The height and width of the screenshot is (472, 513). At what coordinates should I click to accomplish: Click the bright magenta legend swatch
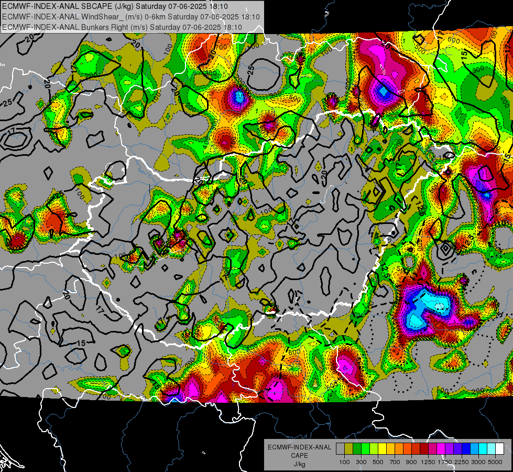tap(441, 449)
